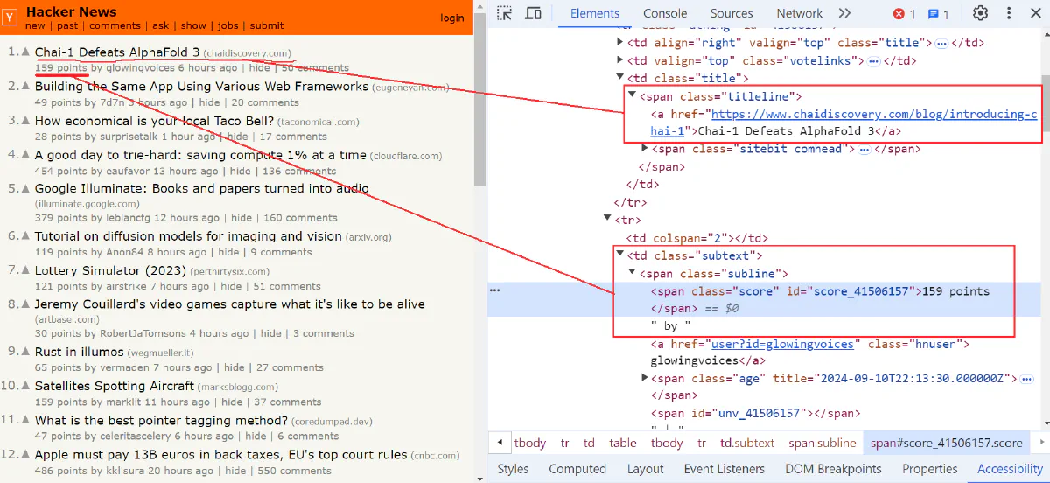
Task: Upvote the Rust in illumos story
Action: 25,352
